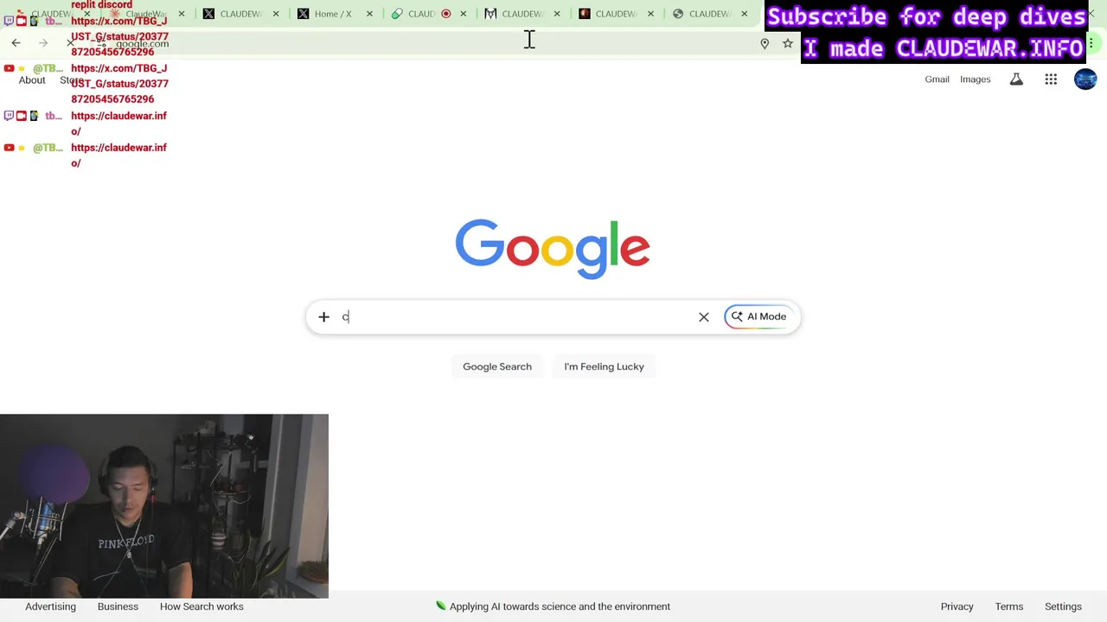
Task: Open AI Mode
Action: pyautogui.click(x=758, y=317)
